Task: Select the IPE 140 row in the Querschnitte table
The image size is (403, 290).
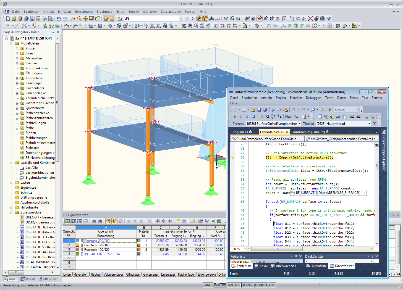Action: [x=101, y=254]
